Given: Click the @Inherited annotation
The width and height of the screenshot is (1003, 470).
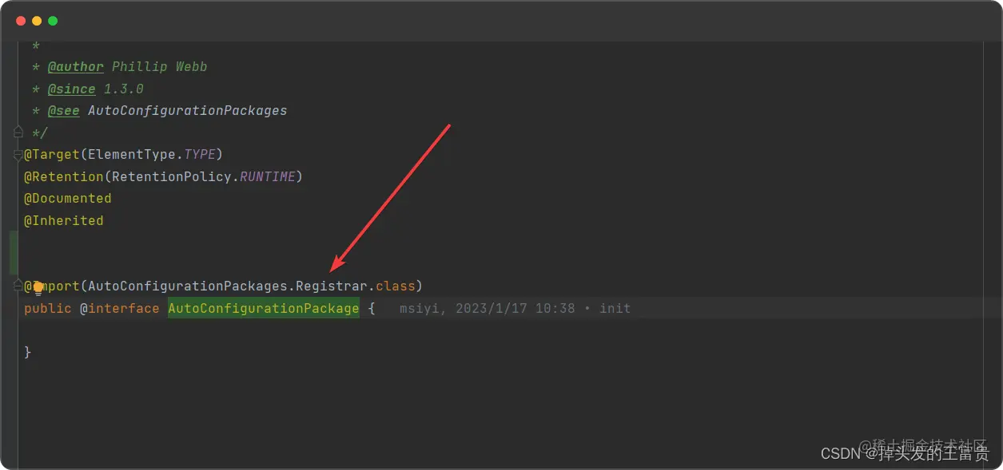Looking at the screenshot, I should pyautogui.click(x=64, y=220).
